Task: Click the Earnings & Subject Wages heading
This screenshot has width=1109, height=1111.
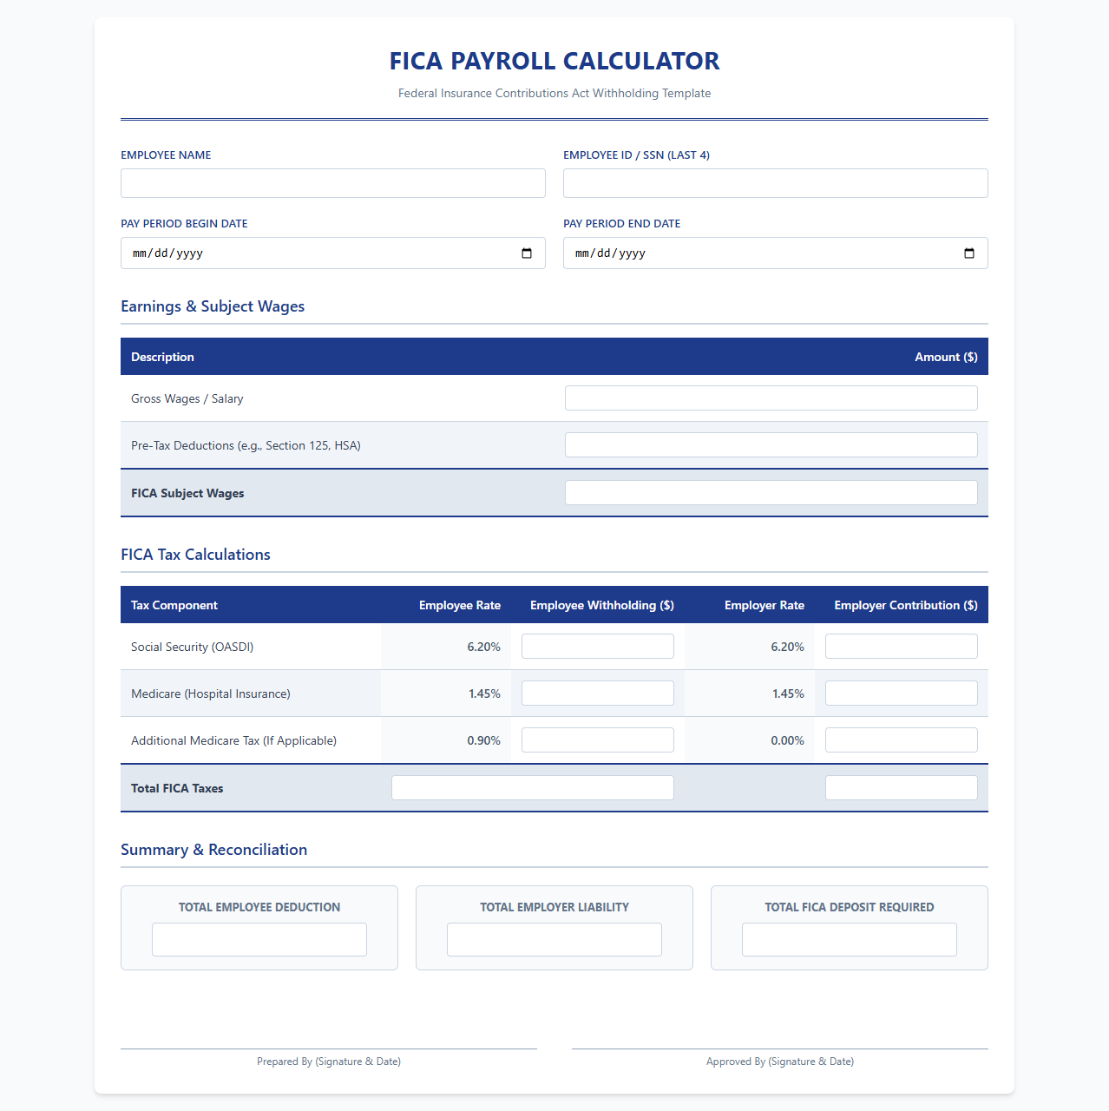Action: coord(213,306)
